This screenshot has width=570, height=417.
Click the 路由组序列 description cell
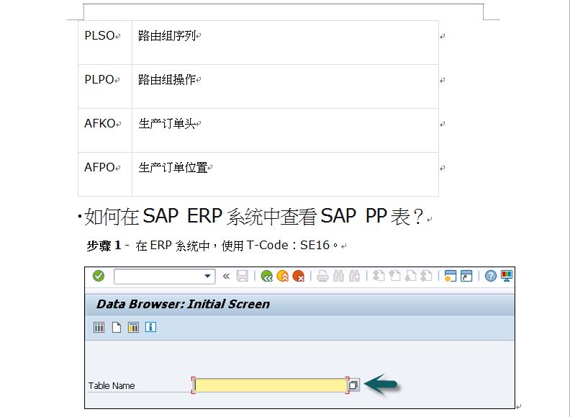(286, 42)
